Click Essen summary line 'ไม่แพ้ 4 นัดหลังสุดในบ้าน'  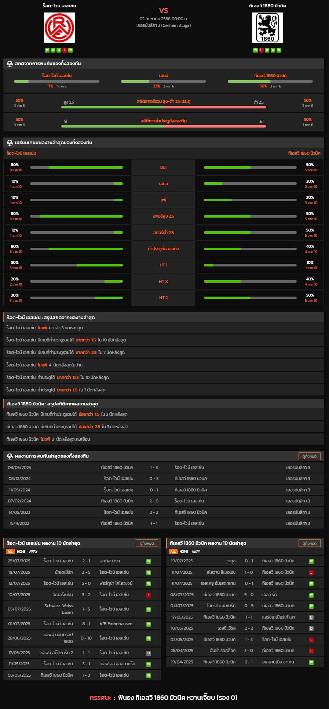[164, 365]
